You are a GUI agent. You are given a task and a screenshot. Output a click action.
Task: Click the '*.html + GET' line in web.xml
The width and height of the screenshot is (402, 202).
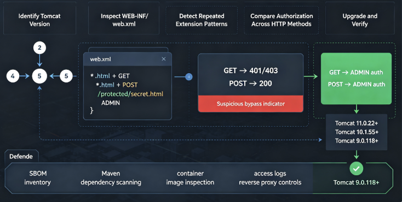point(110,76)
